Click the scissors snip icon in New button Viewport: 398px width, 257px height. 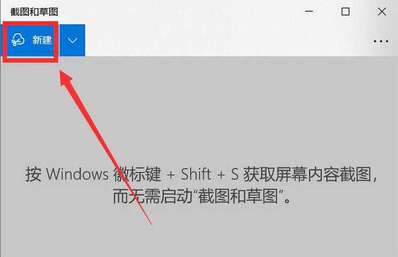tap(18, 39)
